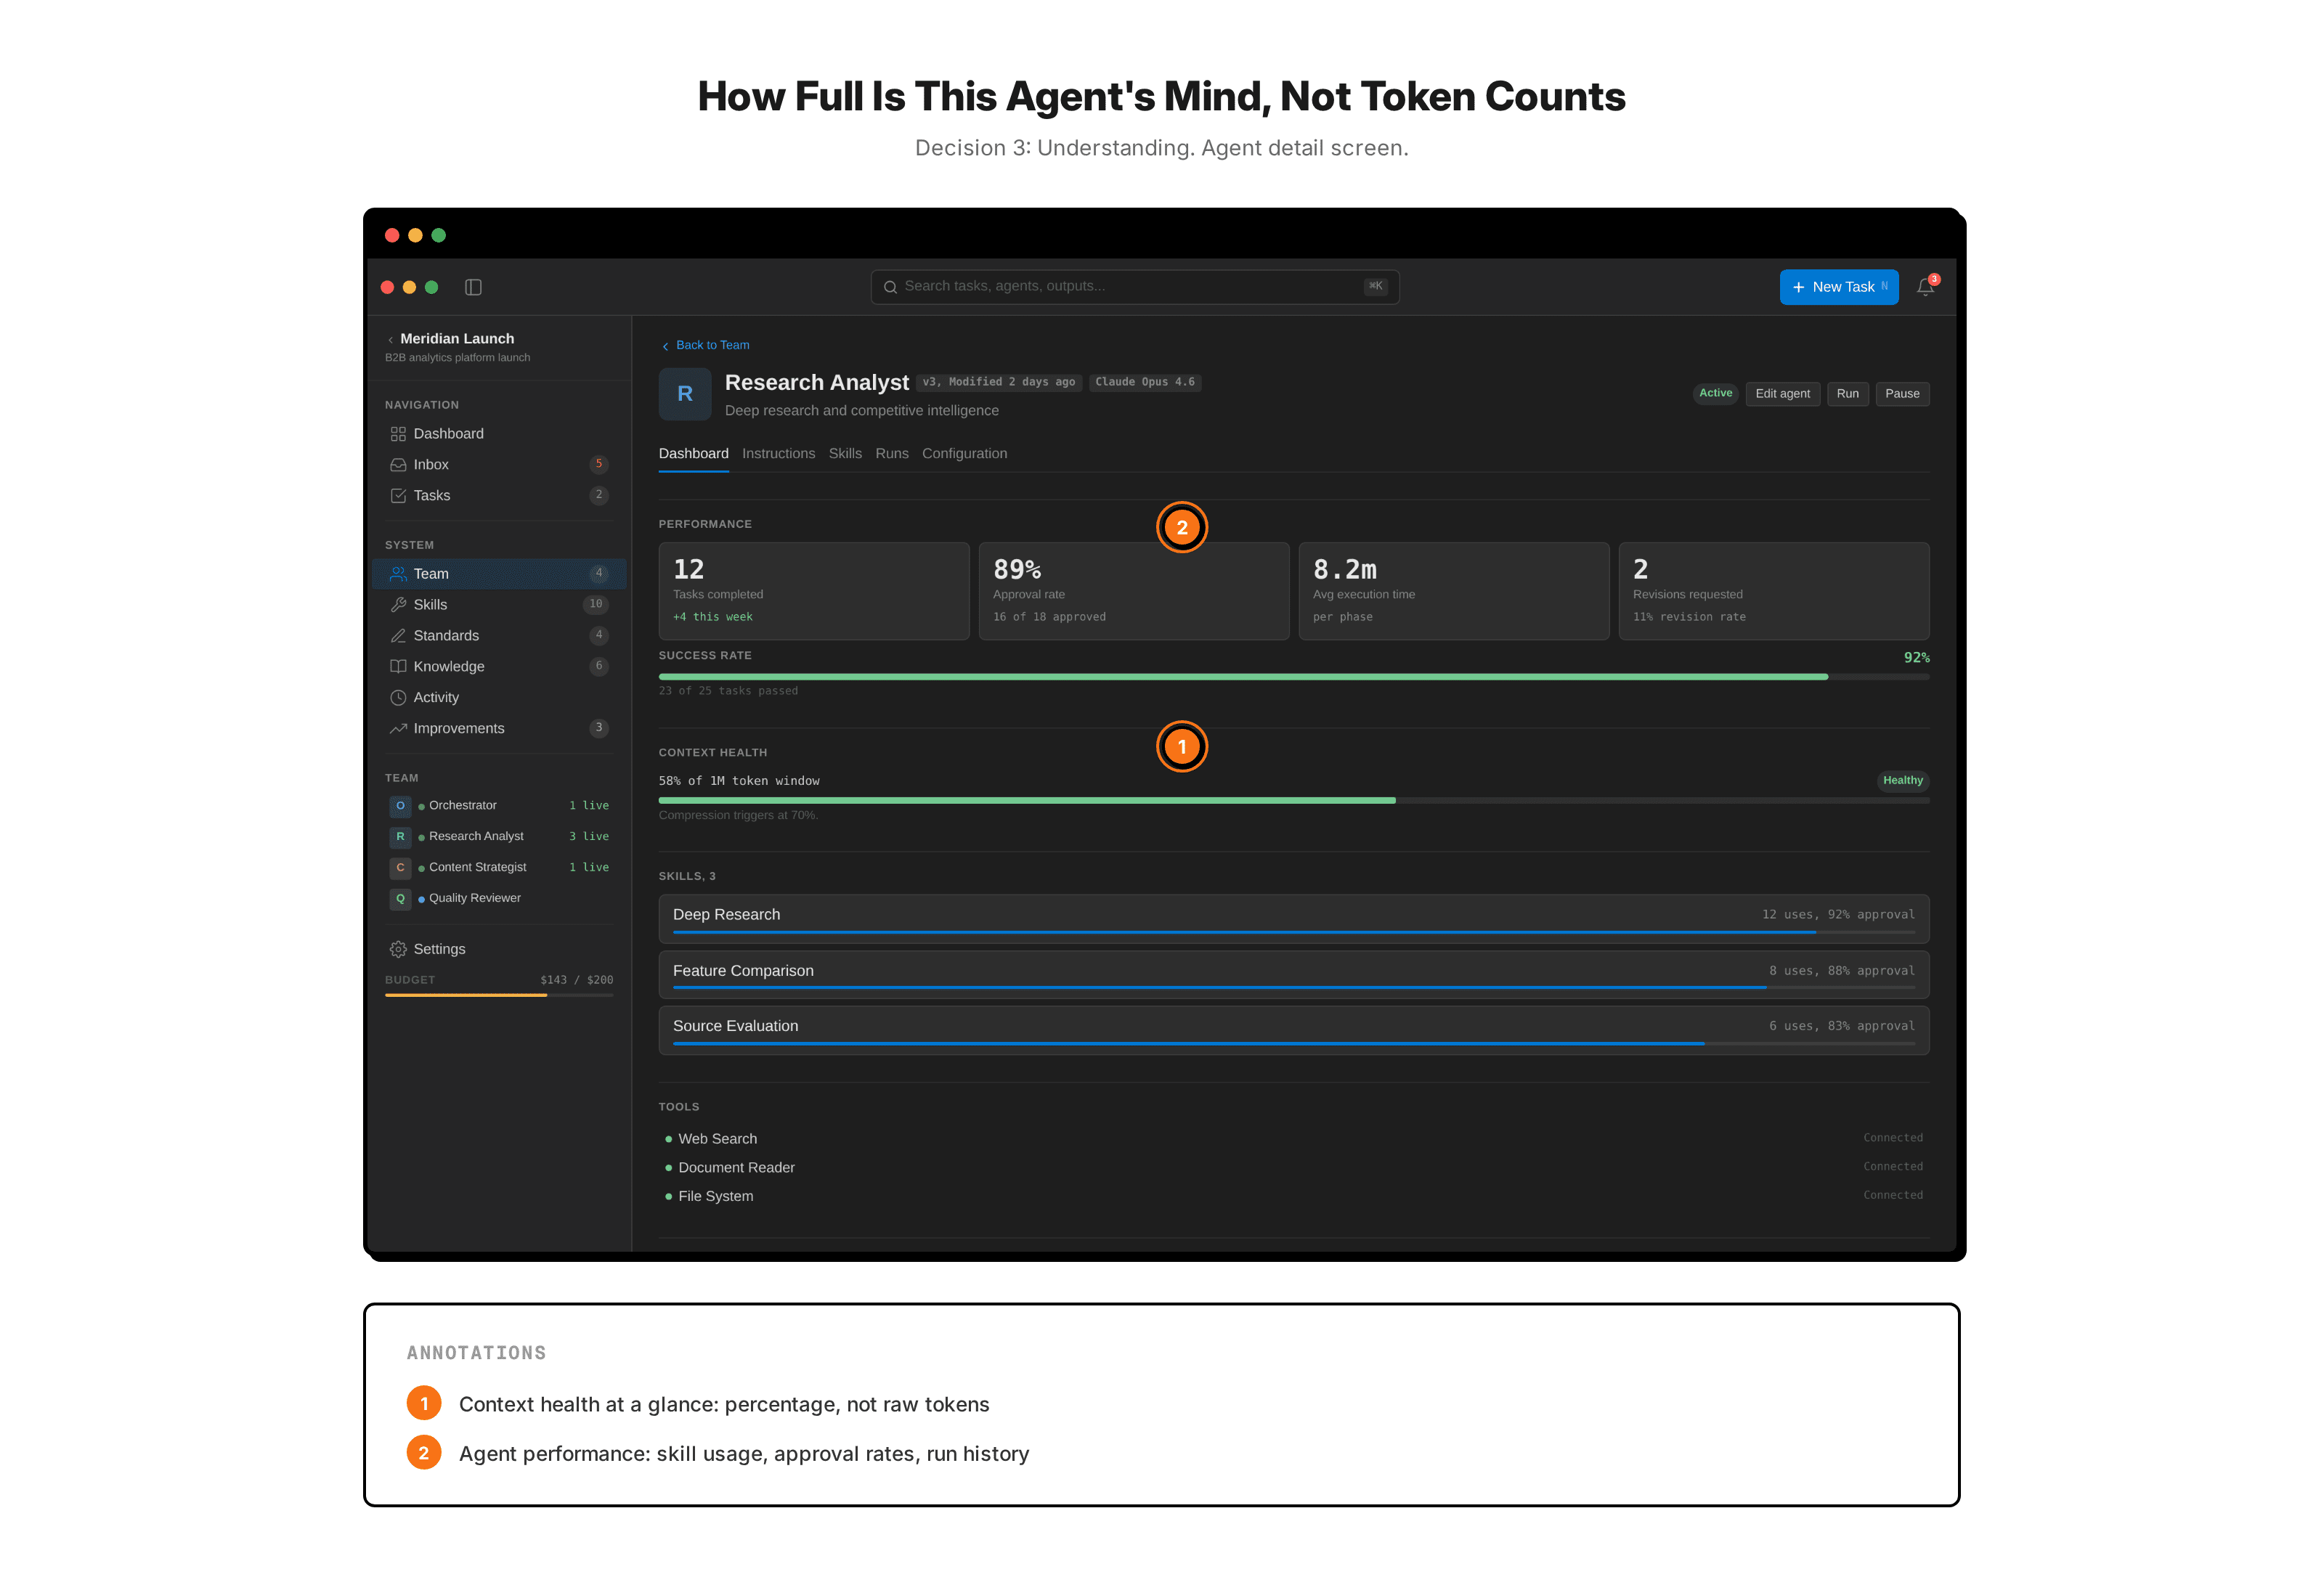Click the Document Reader tool row

point(1293,1167)
